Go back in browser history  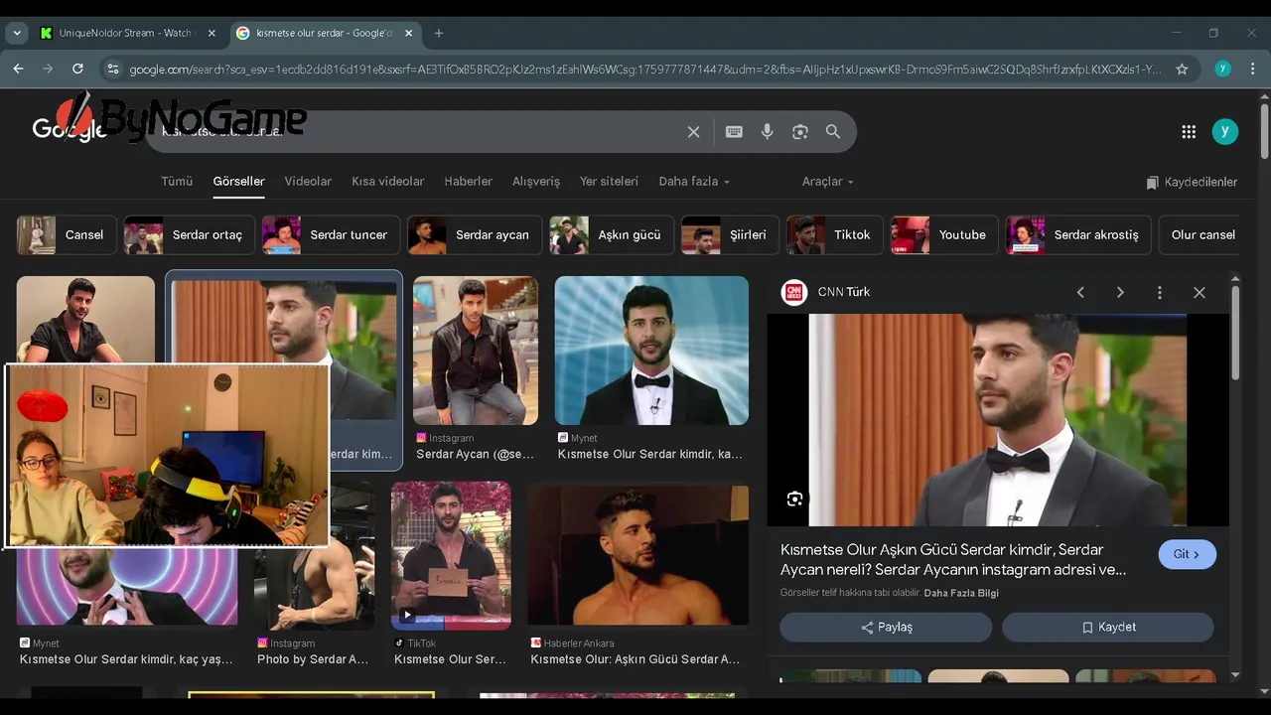point(18,69)
